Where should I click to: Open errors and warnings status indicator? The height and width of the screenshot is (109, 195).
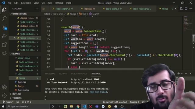click(27, 102)
